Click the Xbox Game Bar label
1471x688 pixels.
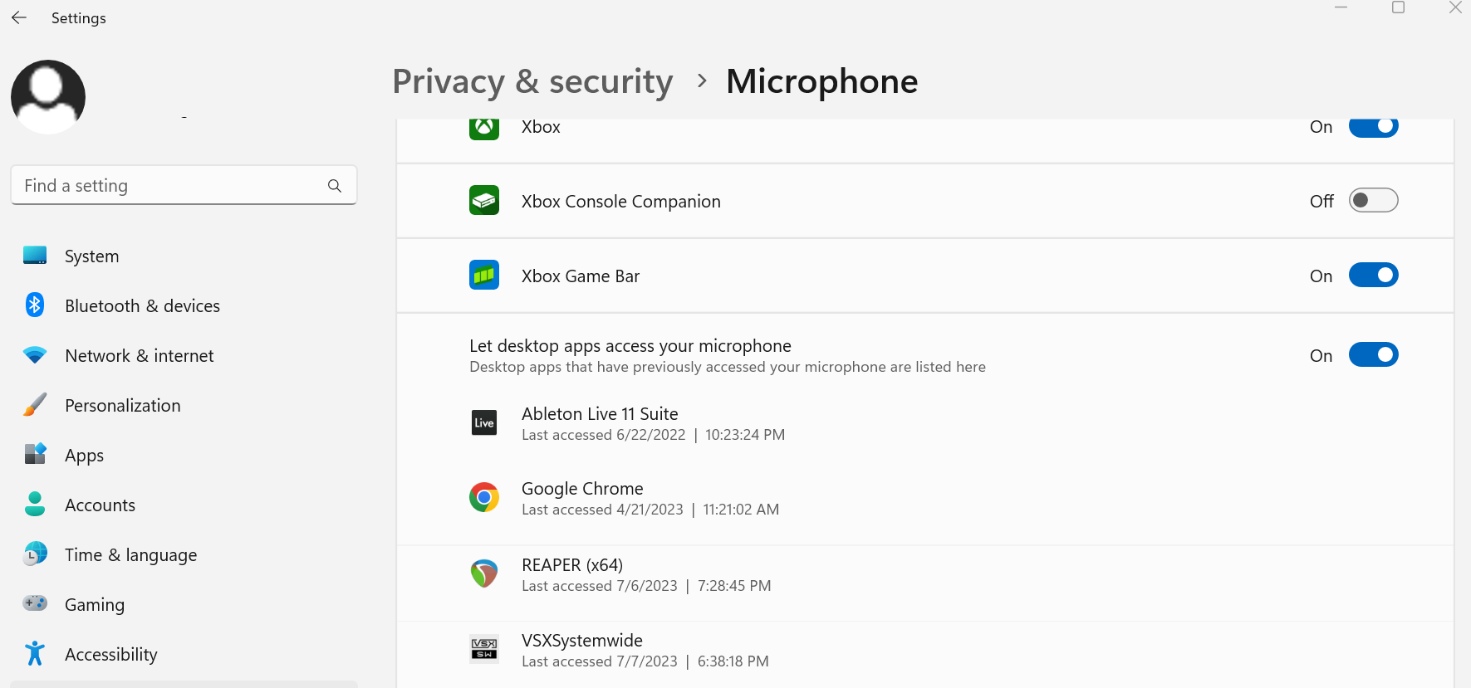[581, 276]
